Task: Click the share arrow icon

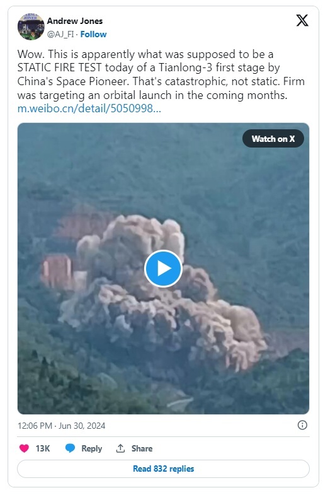Action: (x=120, y=448)
